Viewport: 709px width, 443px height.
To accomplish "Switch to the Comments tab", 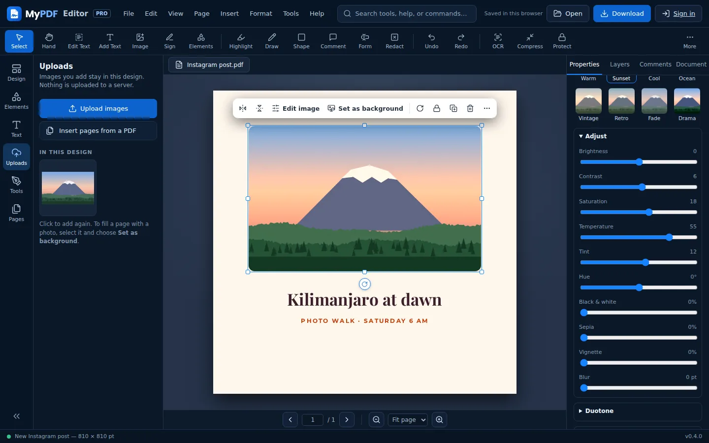I will pos(655,64).
